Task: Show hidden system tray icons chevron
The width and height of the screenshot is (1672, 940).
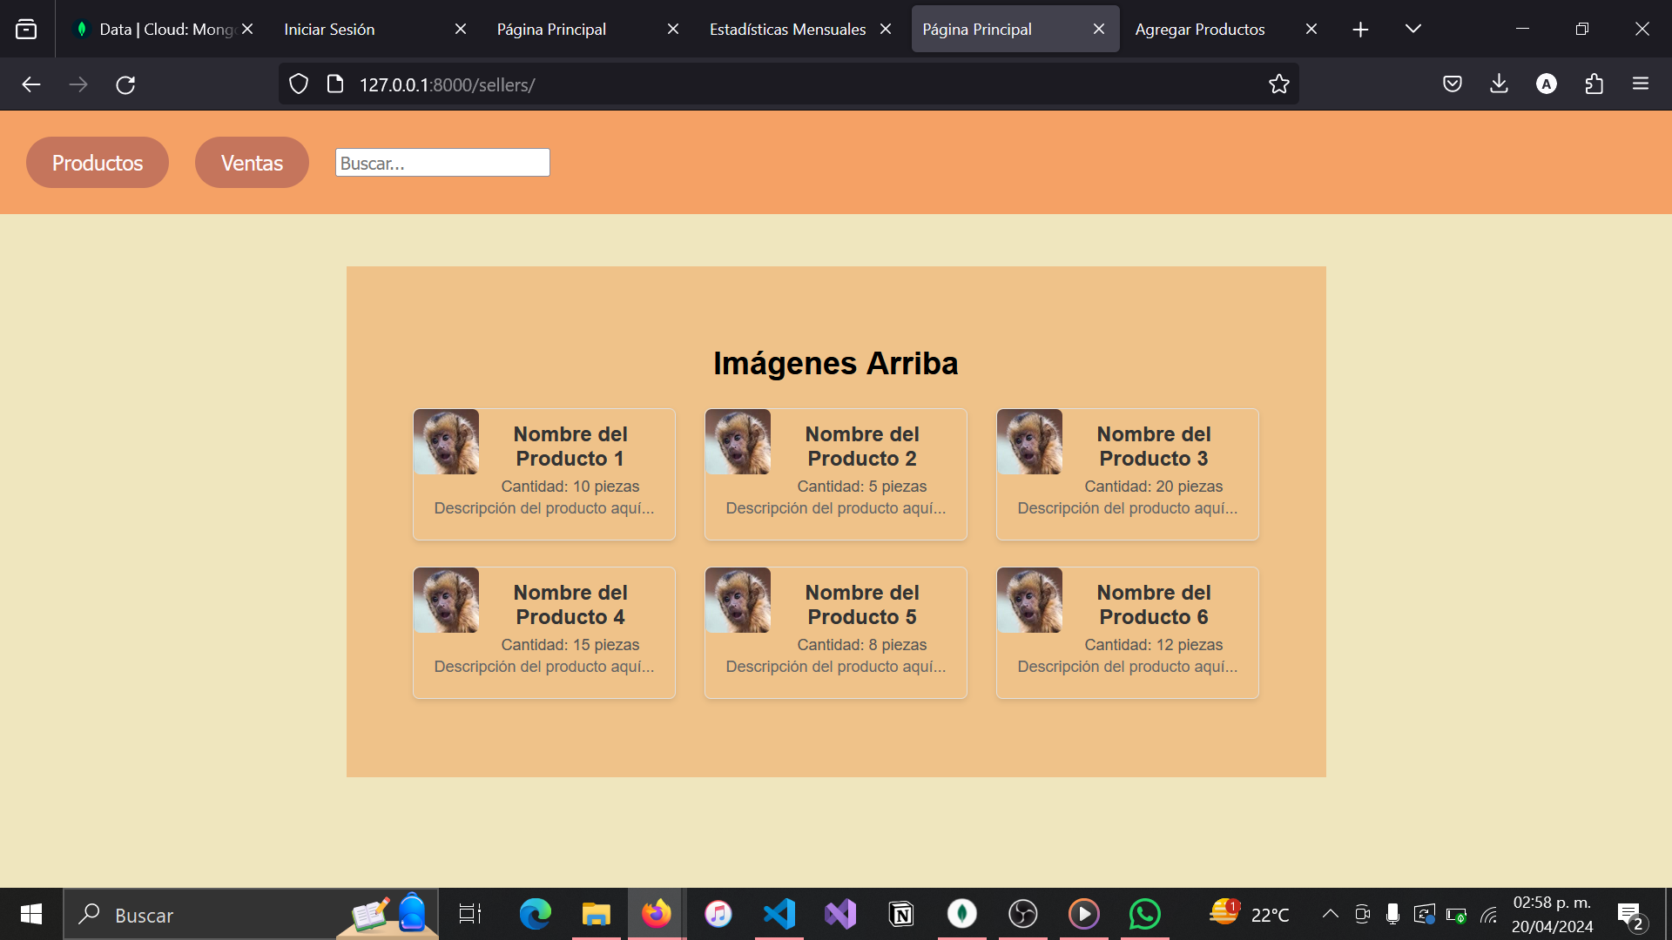Action: (x=1330, y=914)
